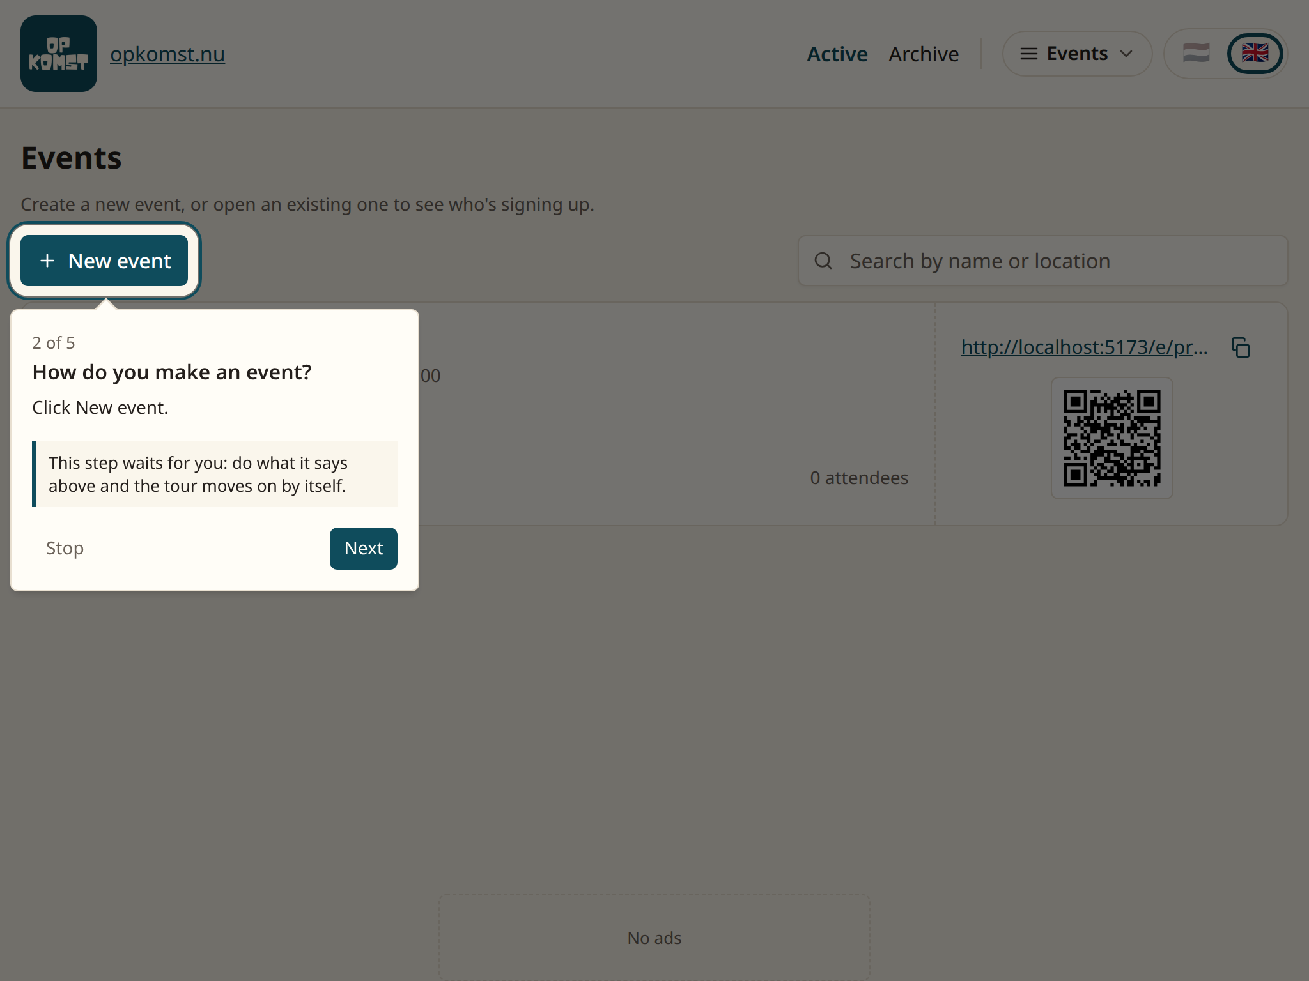1309x981 pixels.
Task: Open the Events dropdown menu
Action: click(x=1077, y=54)
